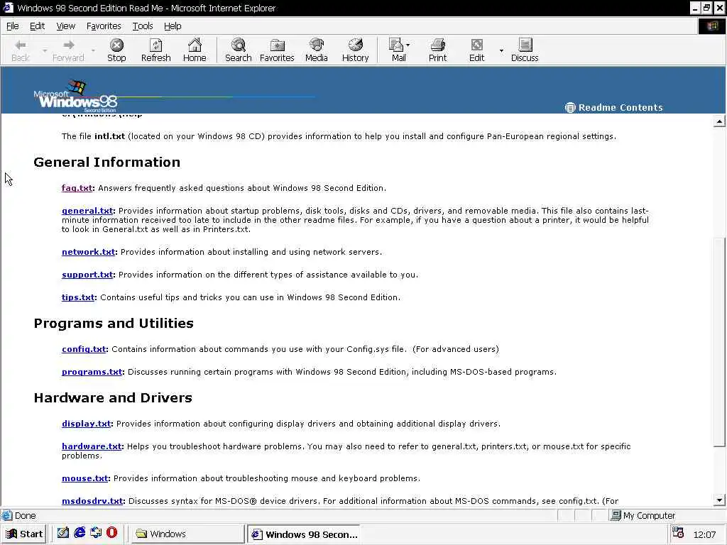
Task: Stop page loading with Stop button
Action: [116, 50]
